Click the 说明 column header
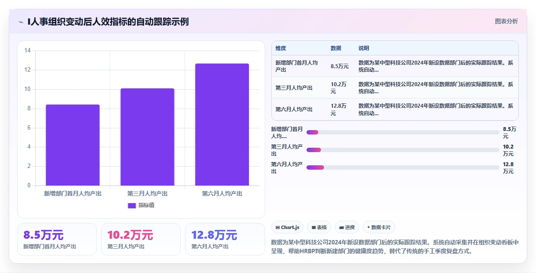This screenshot has width=536, height=273. pos(364,48)
